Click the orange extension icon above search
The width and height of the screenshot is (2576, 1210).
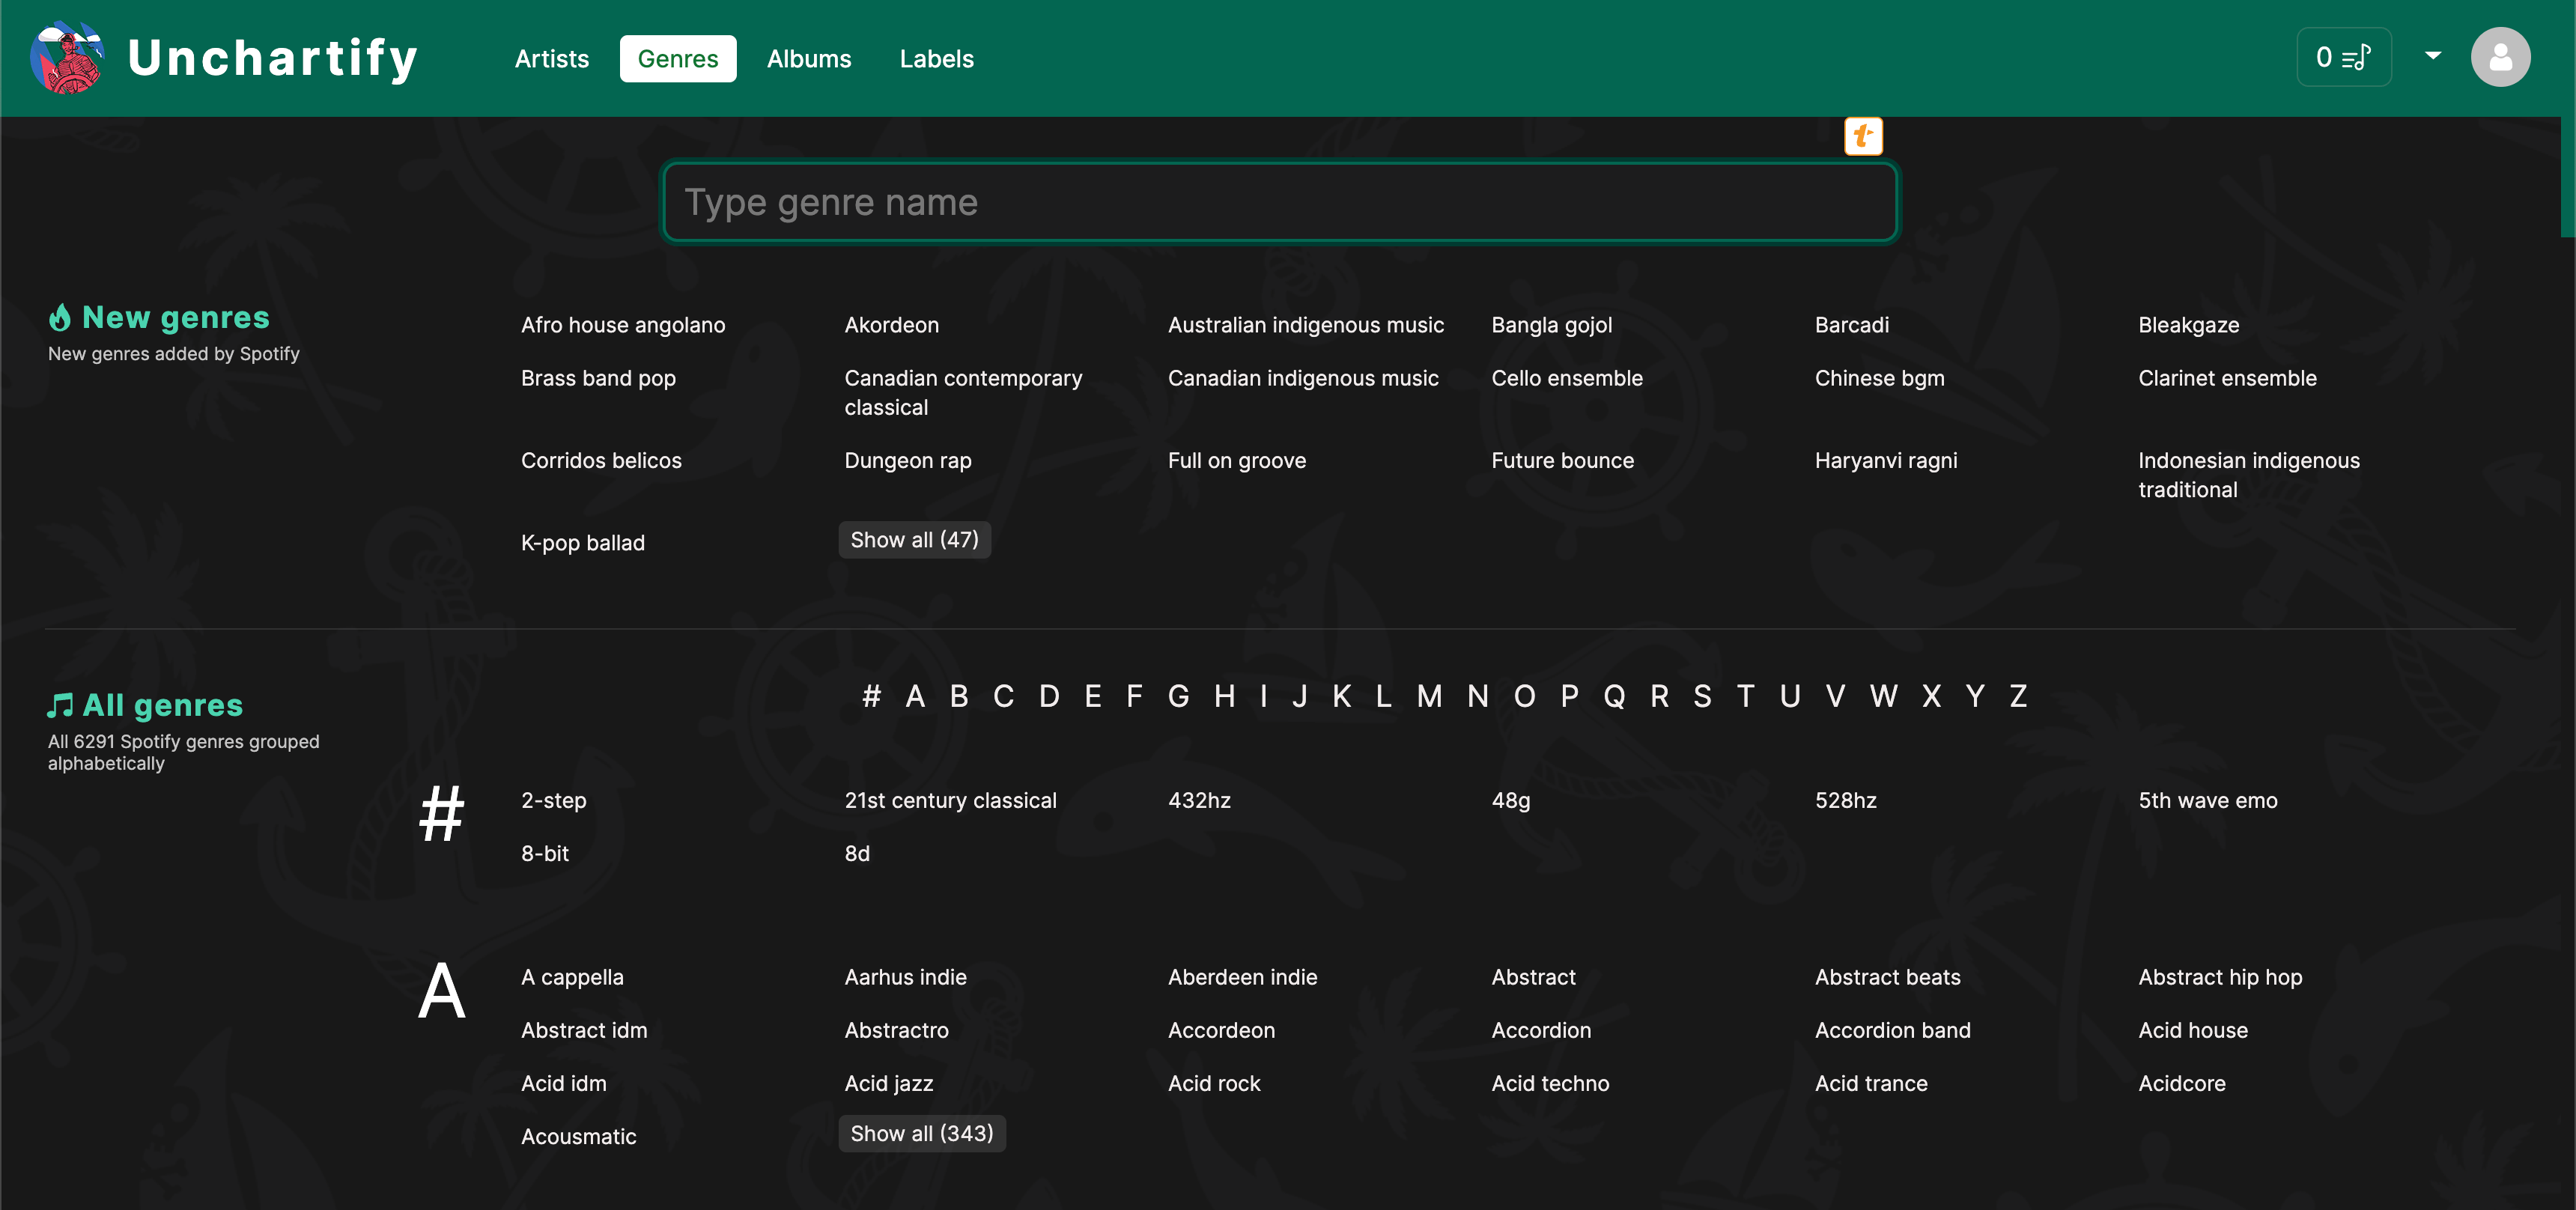pos(1862,136)
